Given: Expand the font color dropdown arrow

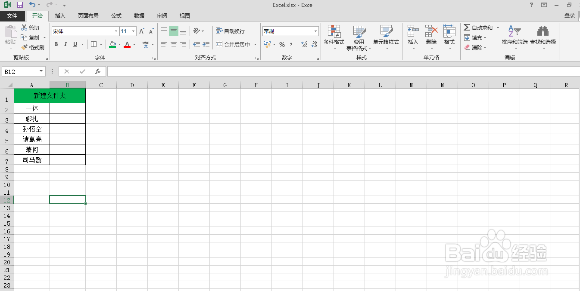Looking at the screenshot, I should coord(134,44).
